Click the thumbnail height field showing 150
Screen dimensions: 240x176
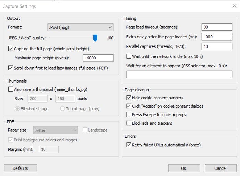tap(65, 99)
